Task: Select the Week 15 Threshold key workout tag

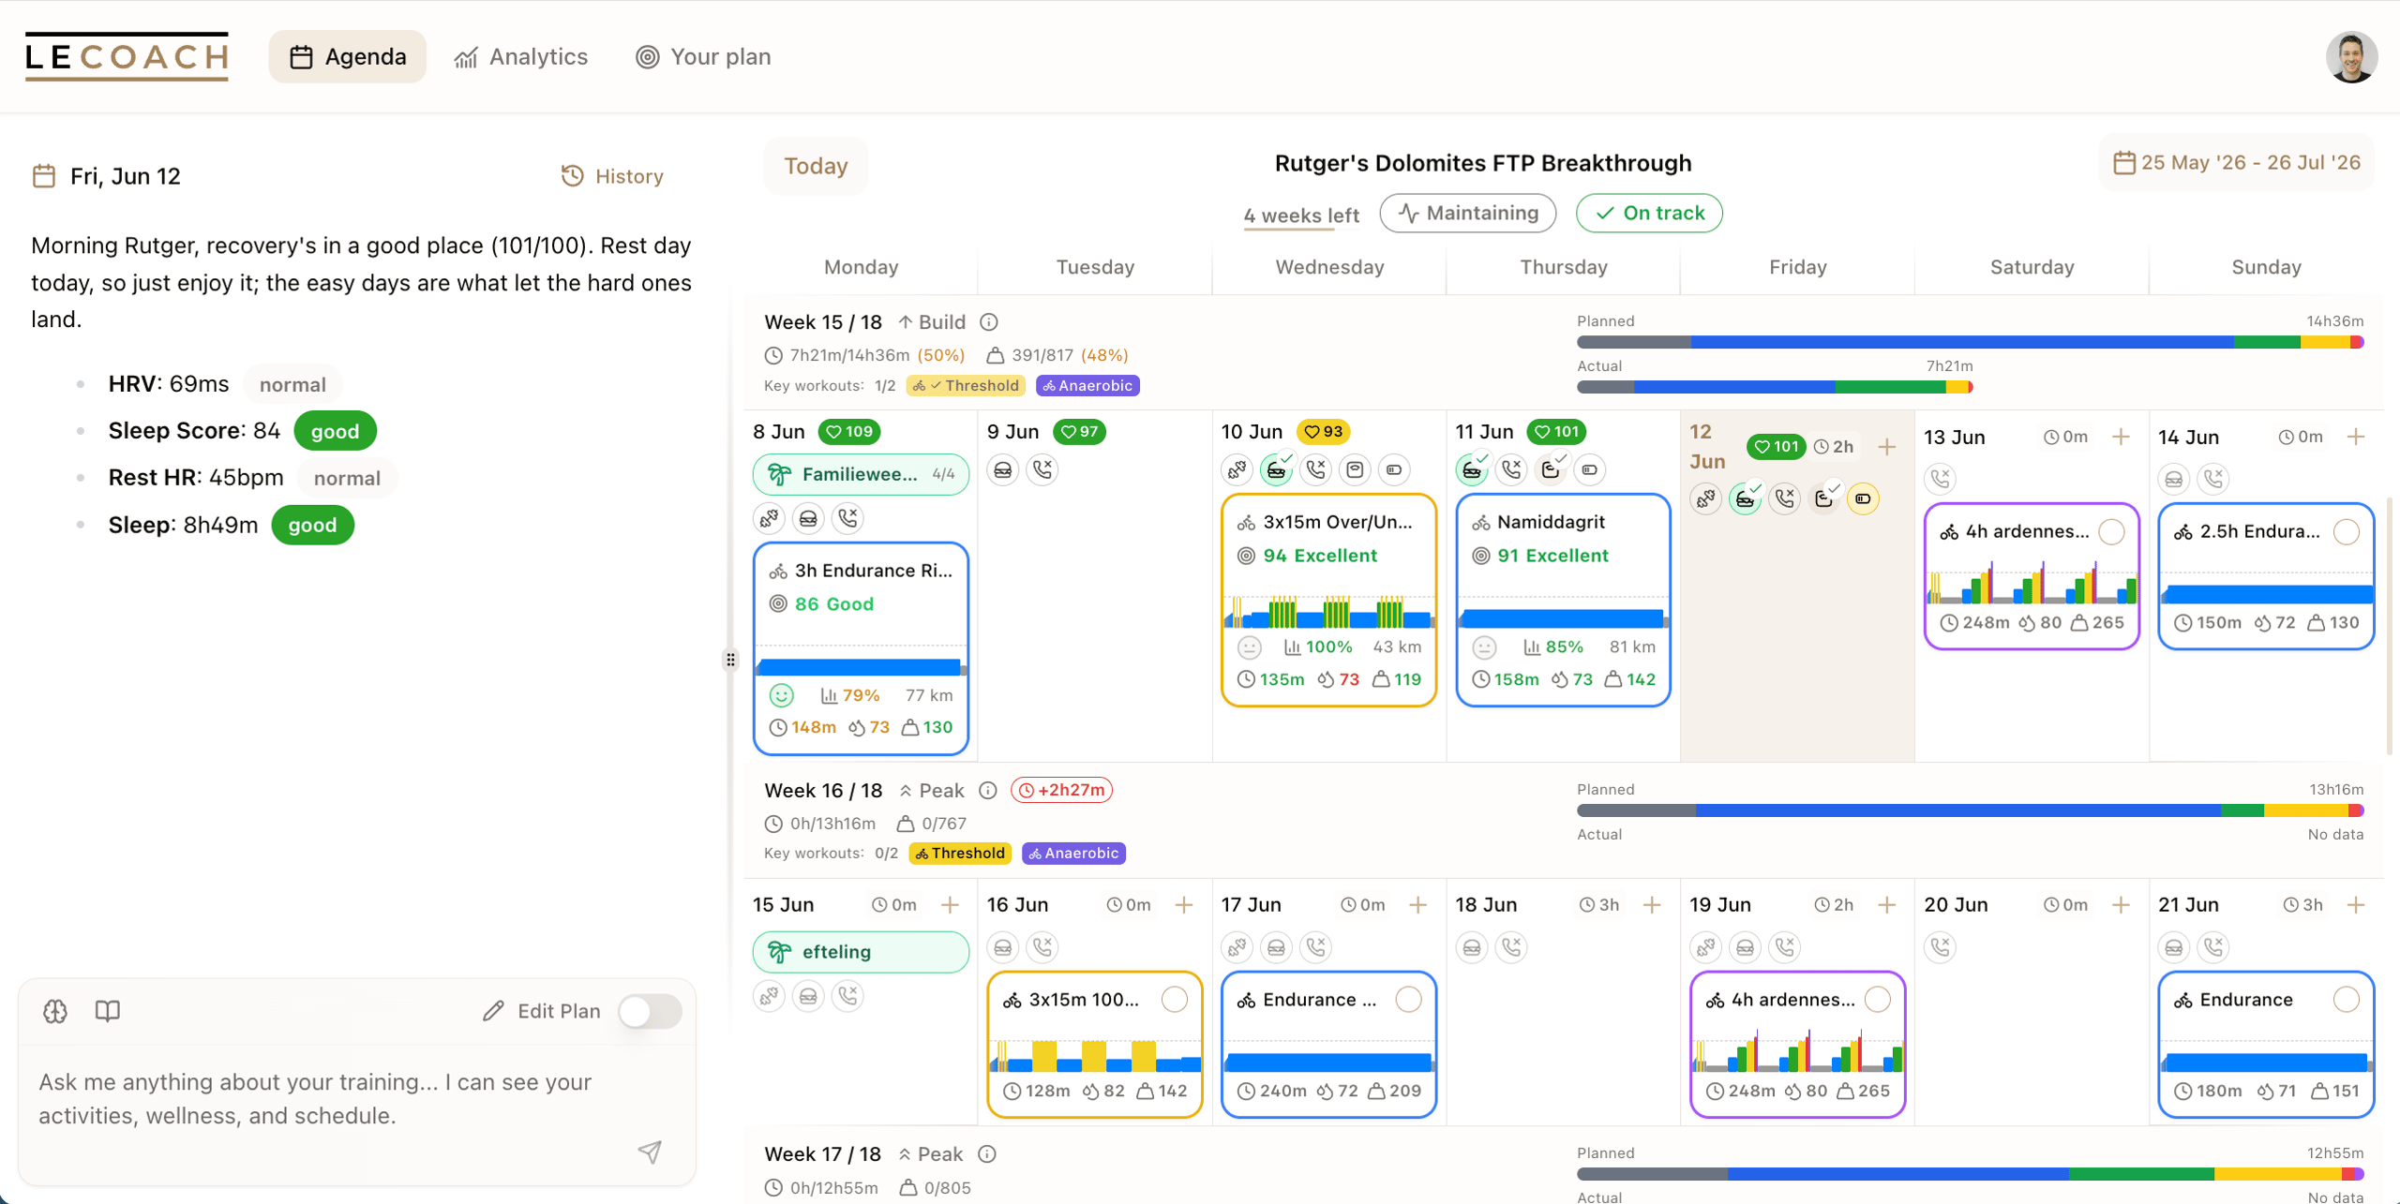Action: [966, 386]
